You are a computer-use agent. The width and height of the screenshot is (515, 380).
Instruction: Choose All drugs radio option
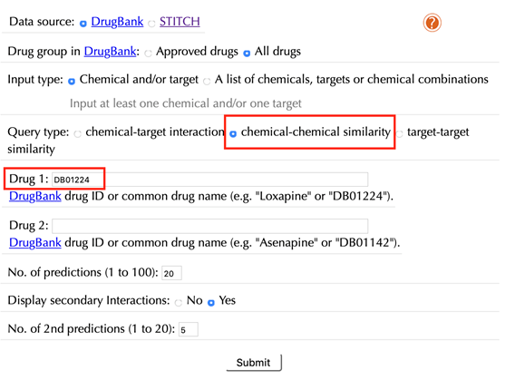247,53
